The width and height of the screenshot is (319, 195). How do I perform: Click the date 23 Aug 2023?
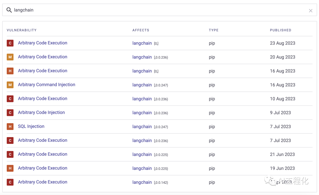[x=283, y=43]
